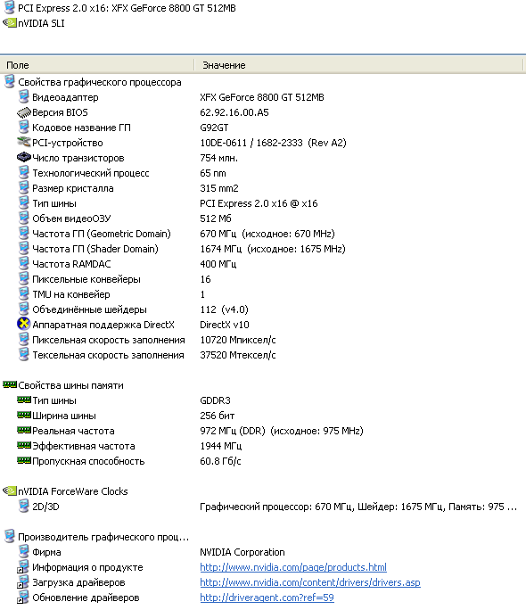Click the Число транзисторов chip icon
This screenshot has height=610, width=526.
pyautogui.click(x=24, y=158)
